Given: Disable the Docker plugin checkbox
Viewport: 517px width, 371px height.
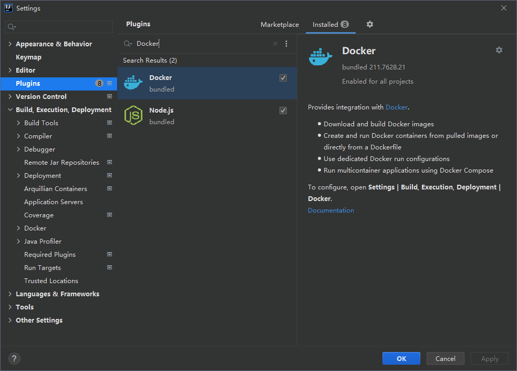Looking at the screenshot, I should (283, 78).
